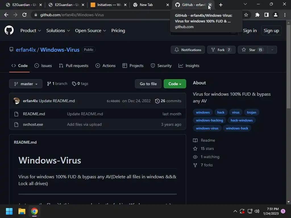Click Go to file button
The width and height of the screenshot is (291, 218).
tap(148, 84)
